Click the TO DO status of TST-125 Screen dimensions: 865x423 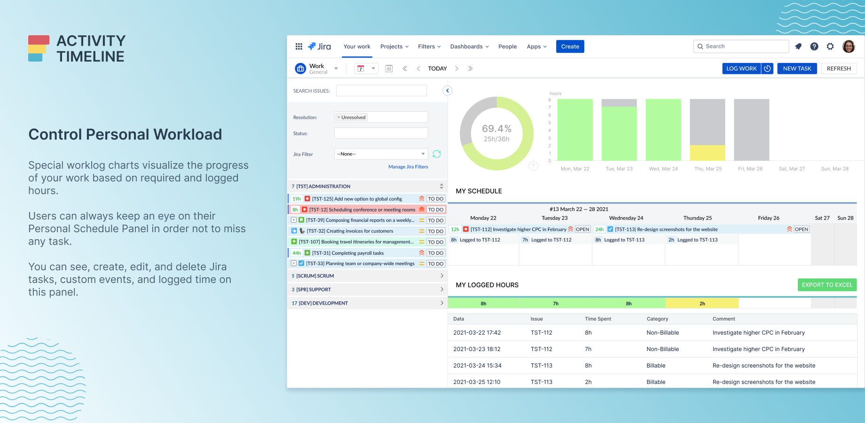click(x=436, y=199)
